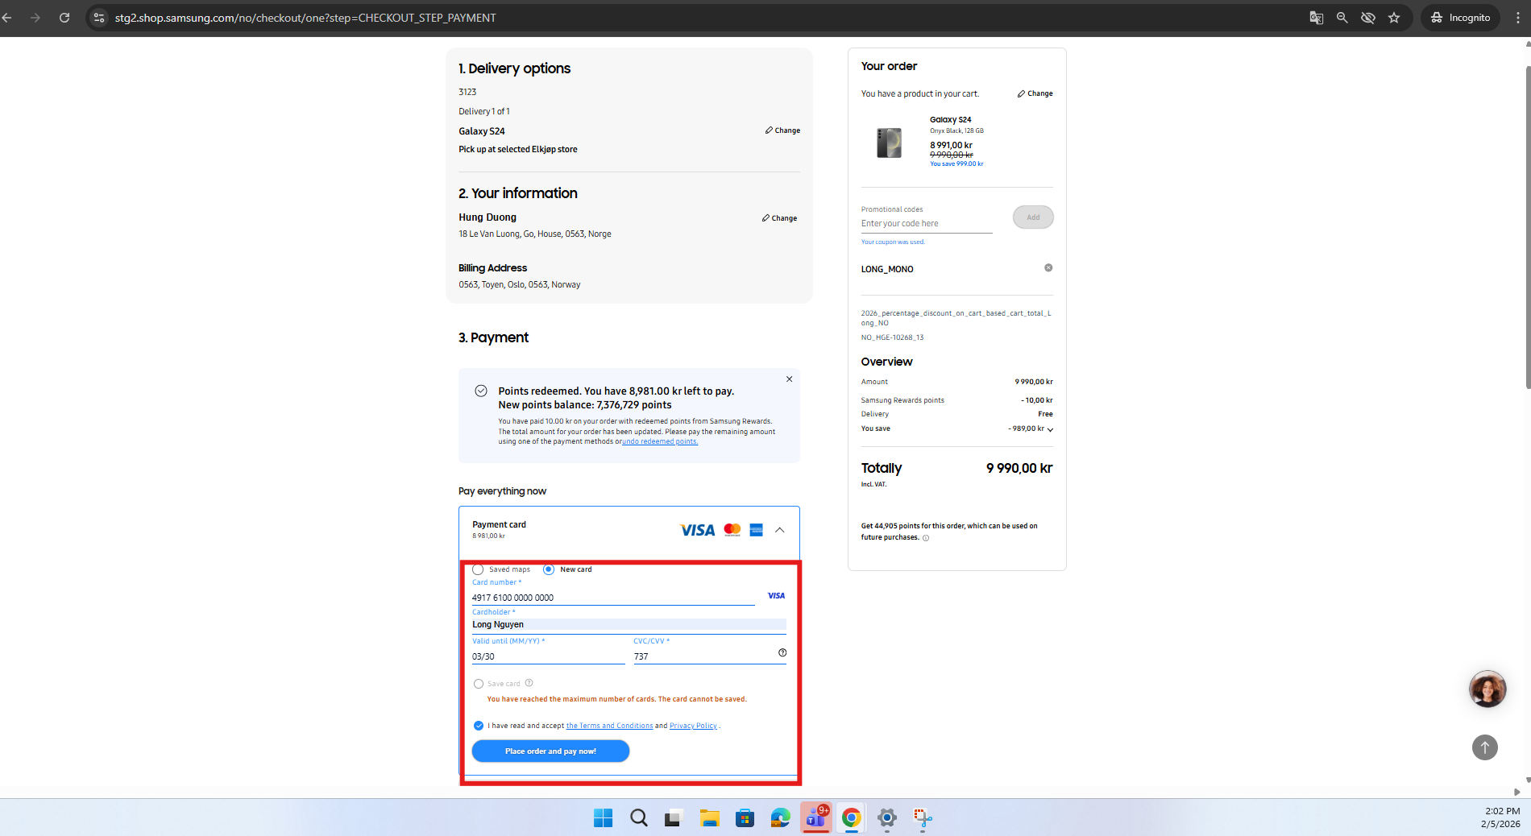Dismiss the Points redeemed notification
1531x836 pixels.
pyautogui.click(x=789, y=379)
